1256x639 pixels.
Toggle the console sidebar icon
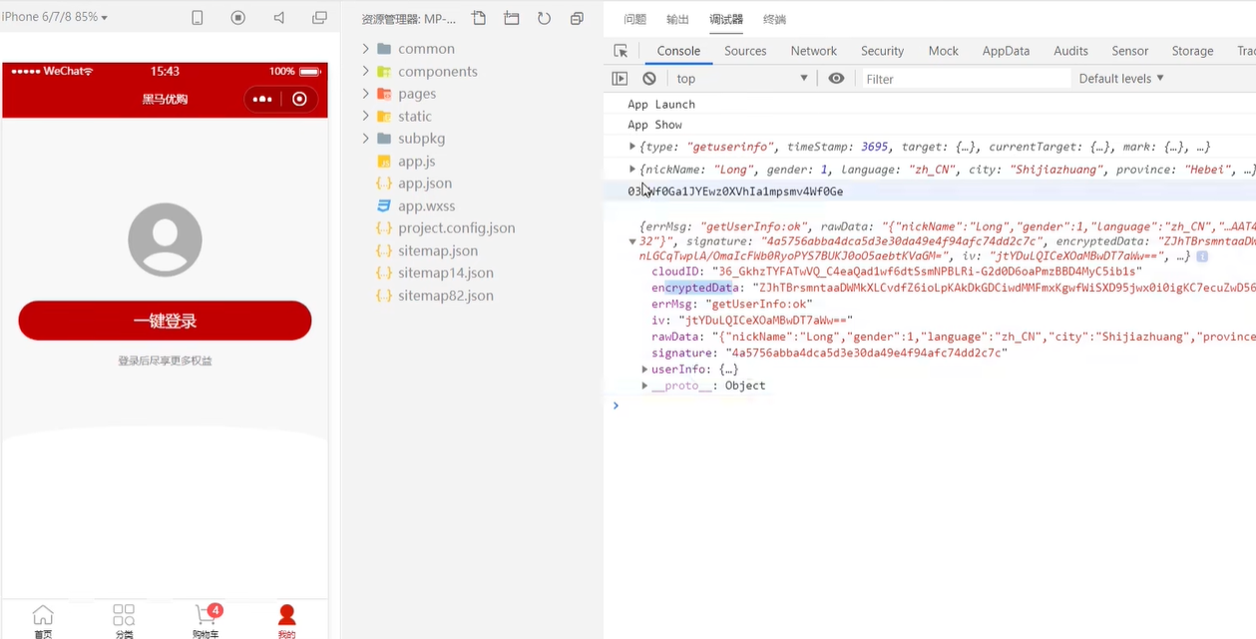coord(620,79)
